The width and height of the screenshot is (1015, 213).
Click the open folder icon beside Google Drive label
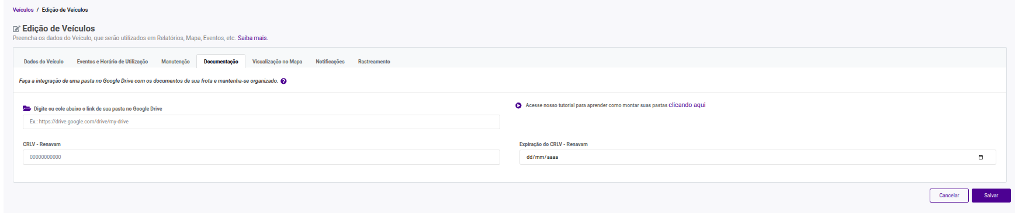27,109
